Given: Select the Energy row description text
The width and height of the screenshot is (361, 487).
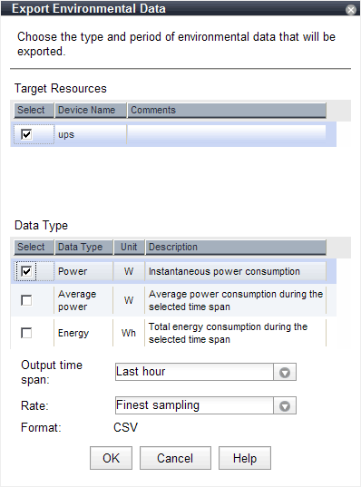Looking at the screenshot, I should pyautogui.click(x=228, y=333).
